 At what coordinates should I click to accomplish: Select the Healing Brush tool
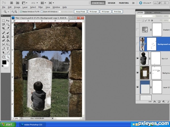[x=3, y=33]
